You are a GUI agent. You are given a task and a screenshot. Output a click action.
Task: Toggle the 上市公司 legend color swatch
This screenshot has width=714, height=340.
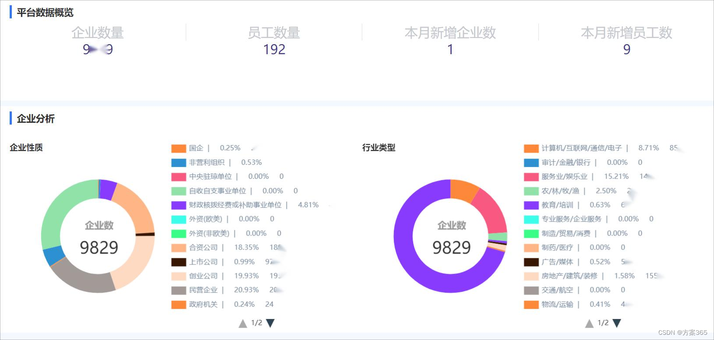(x=179, y=262)
